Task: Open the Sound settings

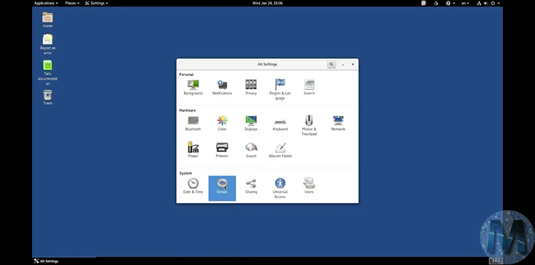Action: pyautogui.click(x=251, y=150)
